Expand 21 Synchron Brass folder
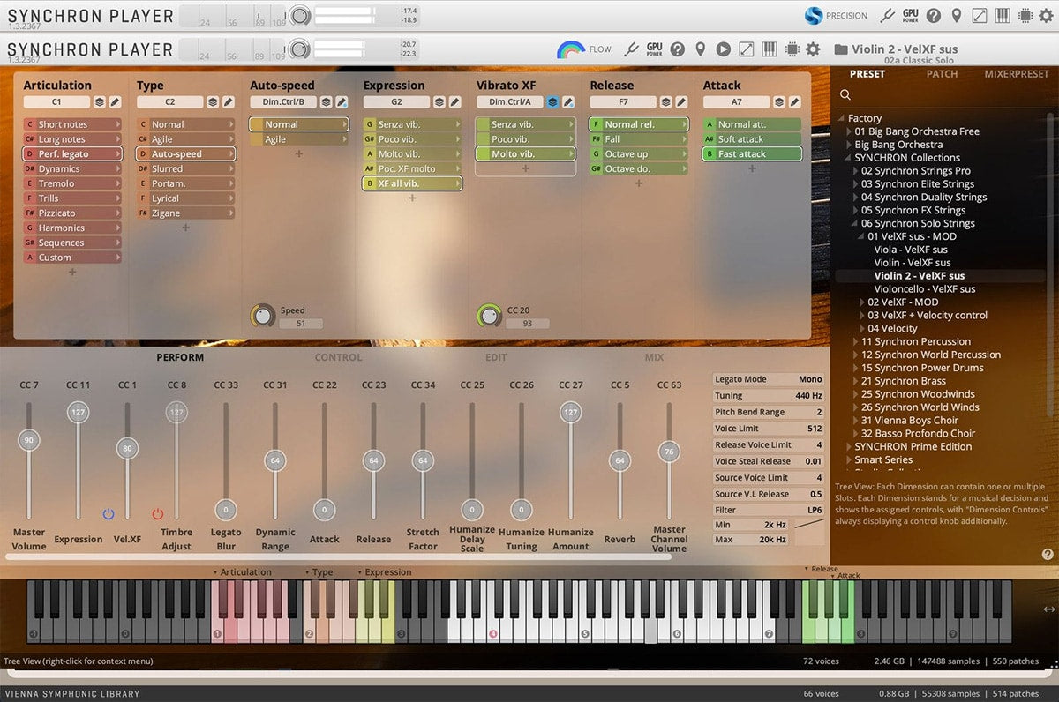 [856, 381]
